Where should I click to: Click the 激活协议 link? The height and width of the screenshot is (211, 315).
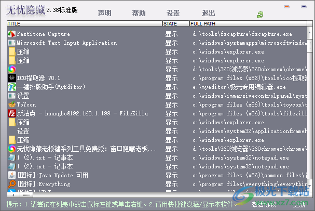point(264,204)
